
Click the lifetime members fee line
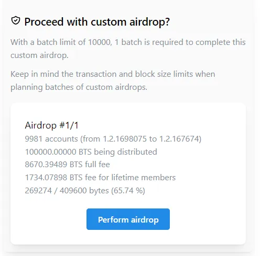point(100,178)
